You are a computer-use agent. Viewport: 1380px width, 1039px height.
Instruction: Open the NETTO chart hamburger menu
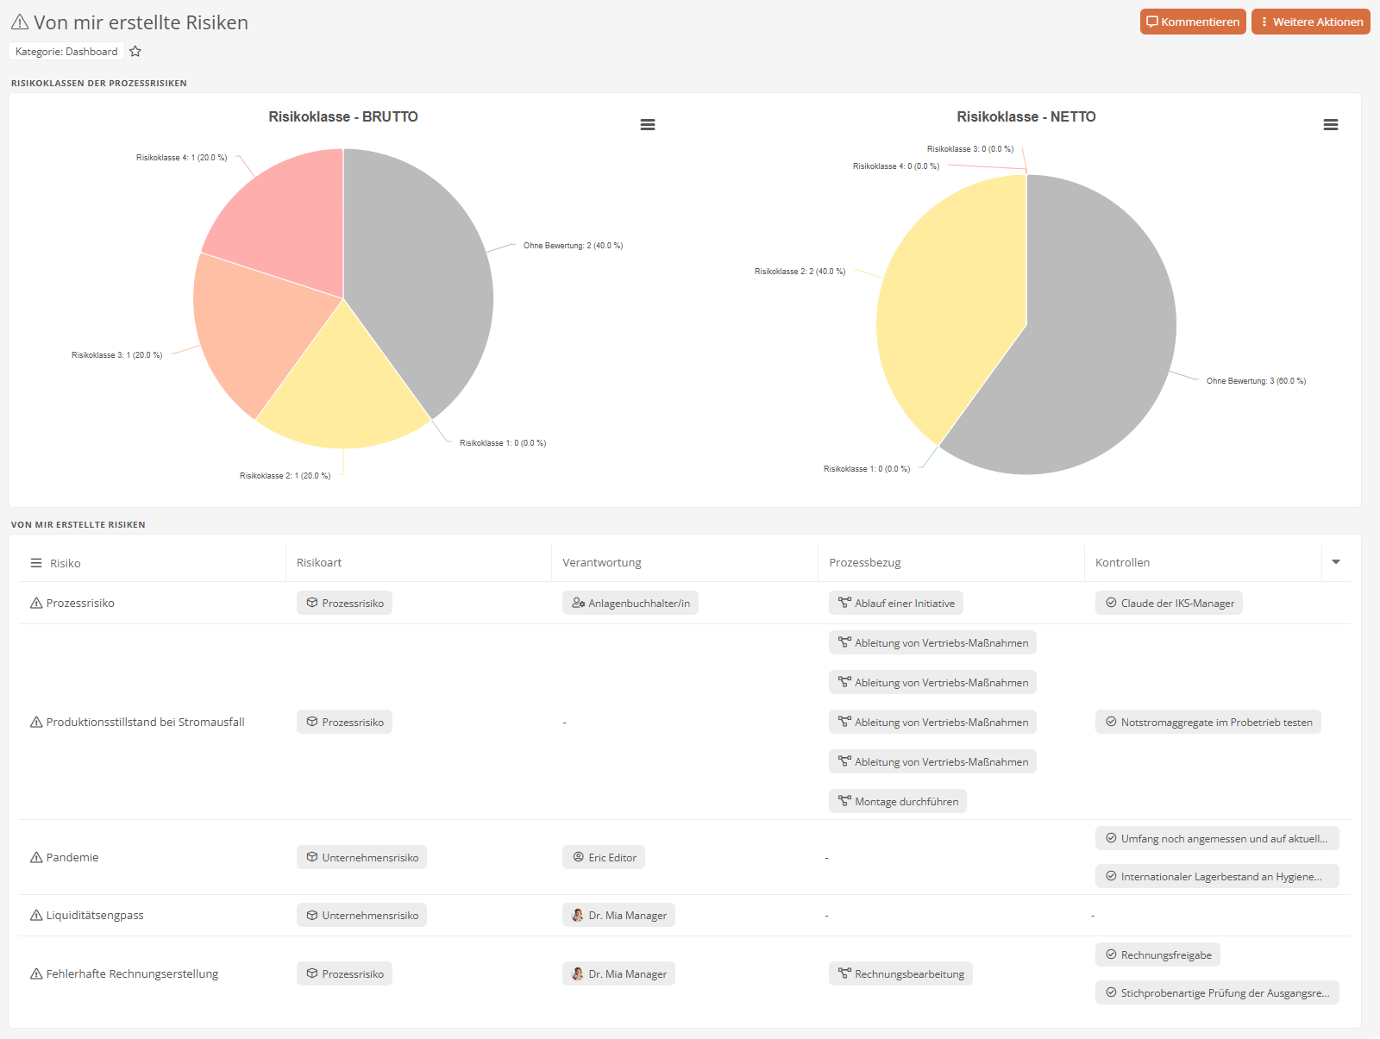(1331, 125)
